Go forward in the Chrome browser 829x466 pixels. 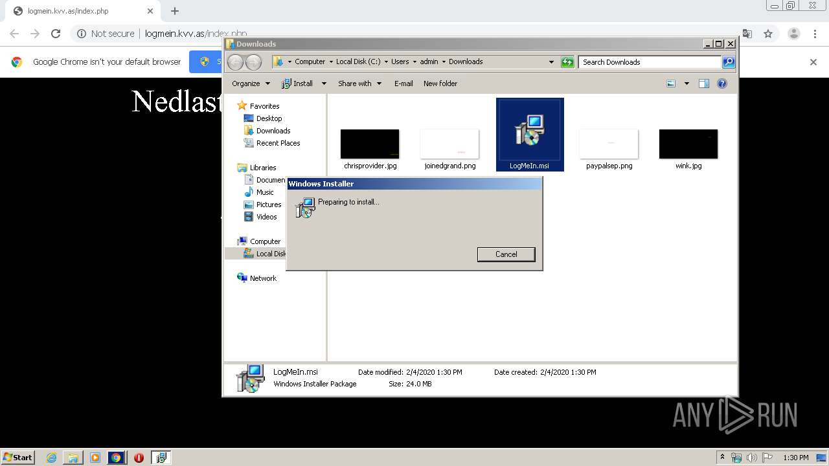click(35, 34)
